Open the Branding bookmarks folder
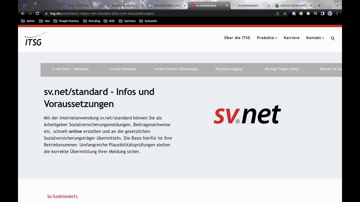Image resolution: width=360 pixels, height=202 pixels. click(92, 21)
